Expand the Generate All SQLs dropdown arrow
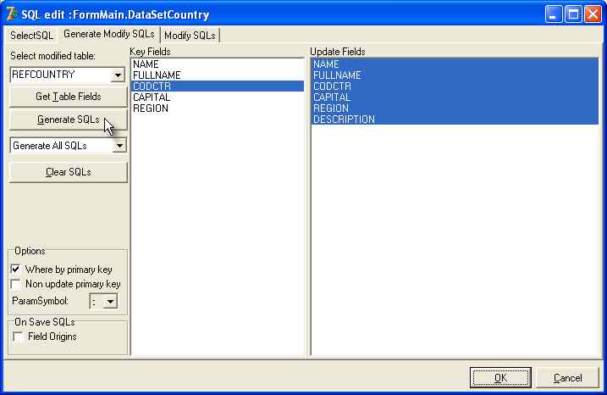Image resolution: width=607 pixels, height=395 pixels. [x=119, y=146]
